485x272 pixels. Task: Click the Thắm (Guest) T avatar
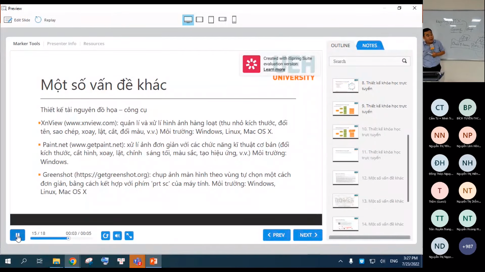(440, 191)
